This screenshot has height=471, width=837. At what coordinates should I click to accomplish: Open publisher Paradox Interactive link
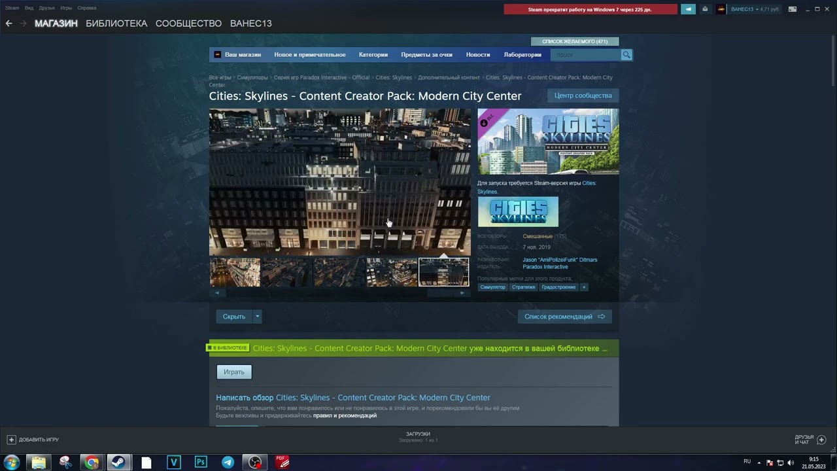click(x=545, y=267)
